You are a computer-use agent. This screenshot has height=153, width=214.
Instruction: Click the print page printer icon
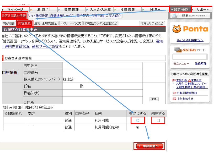[174, 15]
